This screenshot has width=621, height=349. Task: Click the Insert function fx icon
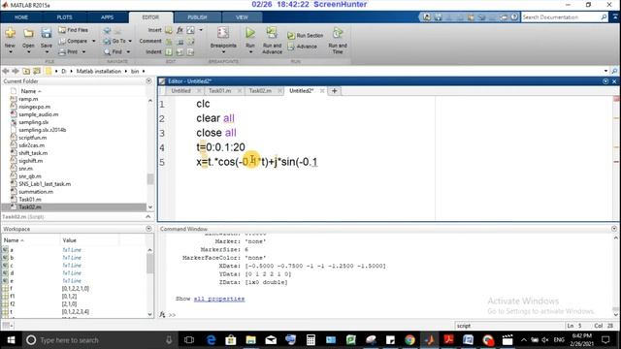tap(180, 30)
